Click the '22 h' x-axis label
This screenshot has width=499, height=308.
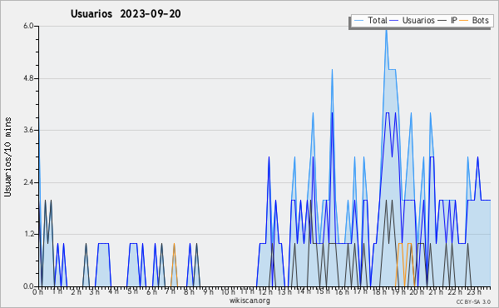click(454, 292)
